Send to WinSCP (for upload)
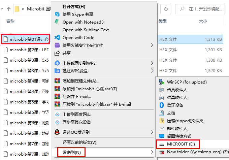 (187, 82)
